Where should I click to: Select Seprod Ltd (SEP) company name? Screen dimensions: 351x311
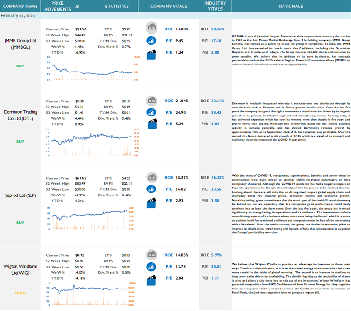pos(20,195)
